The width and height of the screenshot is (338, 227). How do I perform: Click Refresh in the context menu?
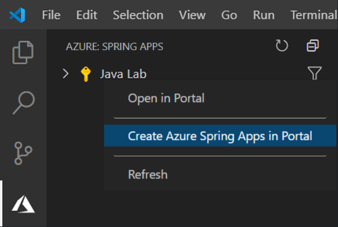click(148, 174)
